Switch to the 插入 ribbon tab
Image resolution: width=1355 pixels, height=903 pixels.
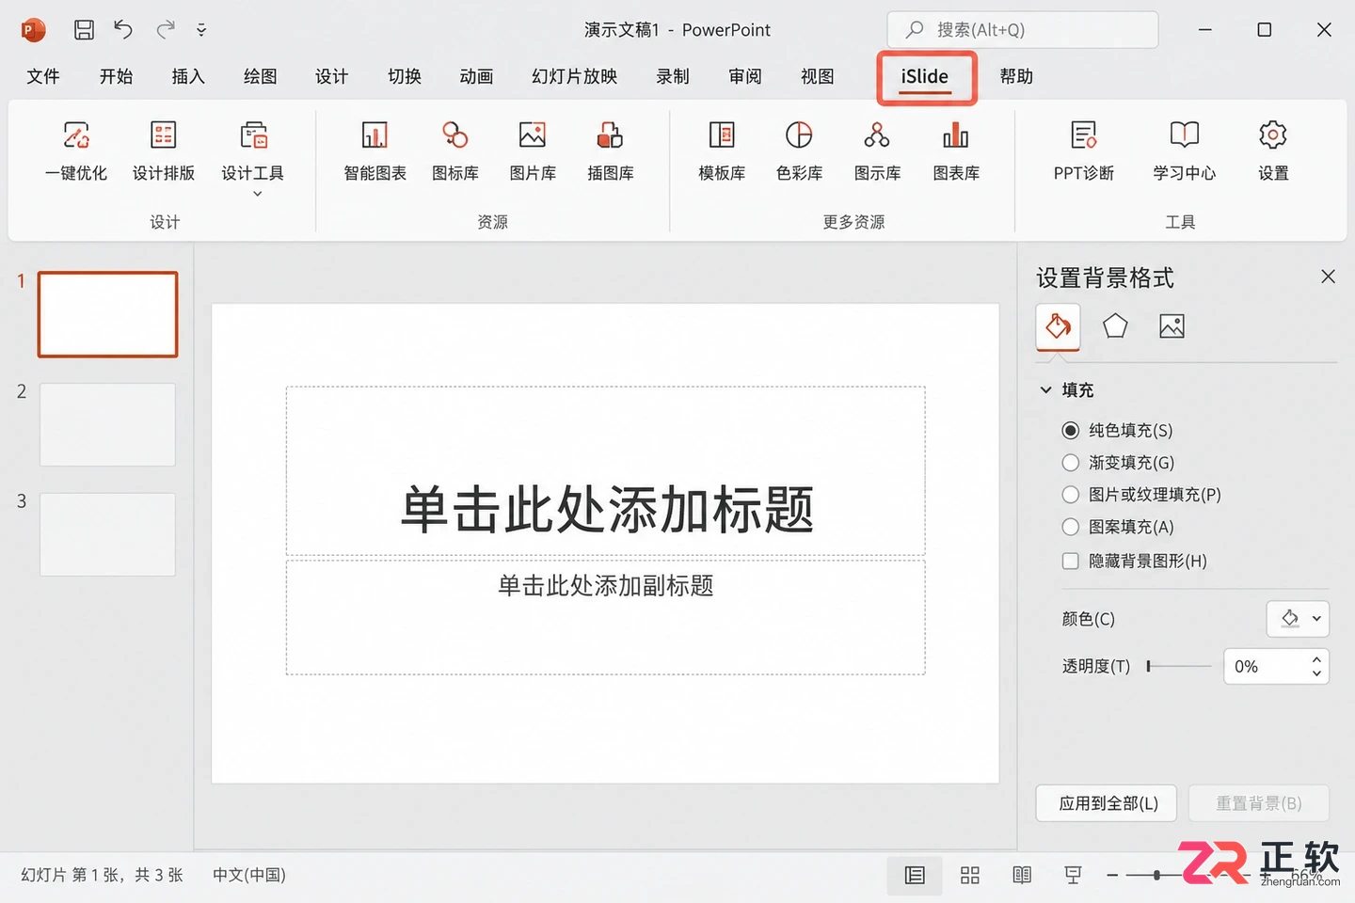(188, 76)
